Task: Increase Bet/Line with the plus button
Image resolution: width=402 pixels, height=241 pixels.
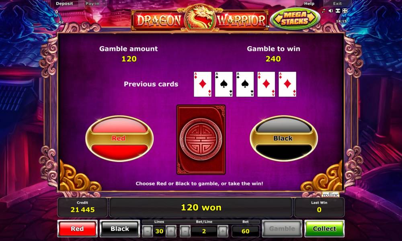Action: point(223,231)
